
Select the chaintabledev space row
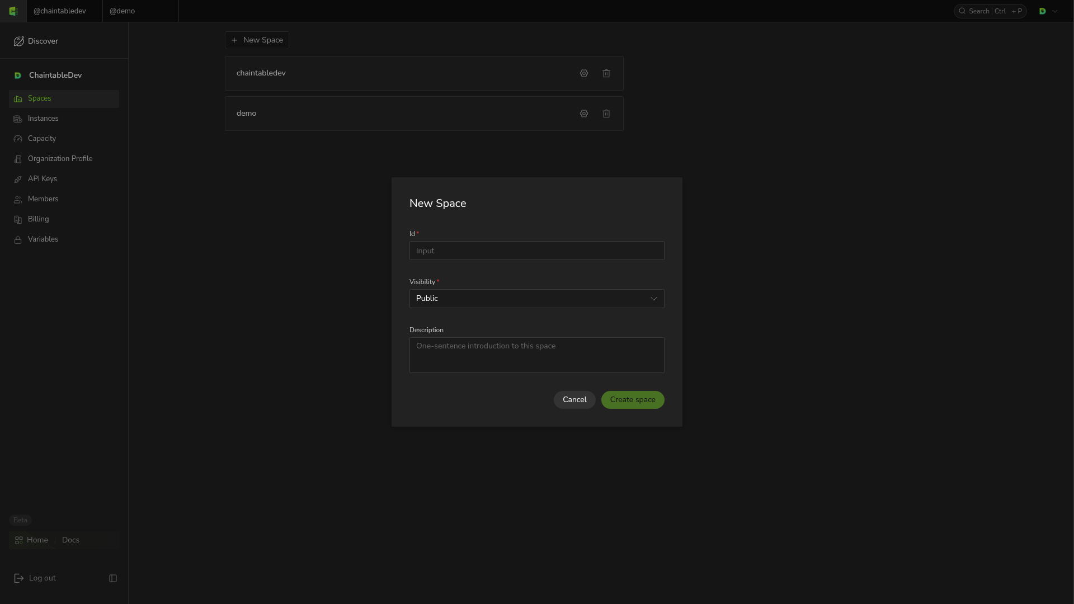tap(424, 73)
